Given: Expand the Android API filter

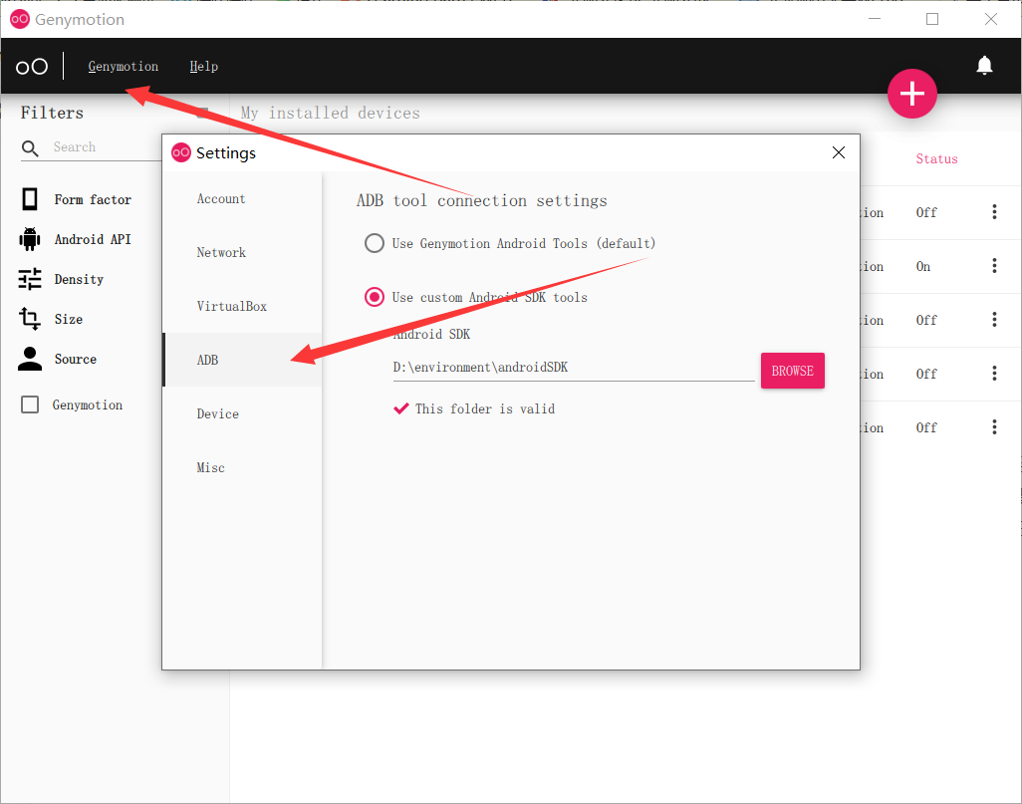Looking at the screenshot, I should 93,239.
